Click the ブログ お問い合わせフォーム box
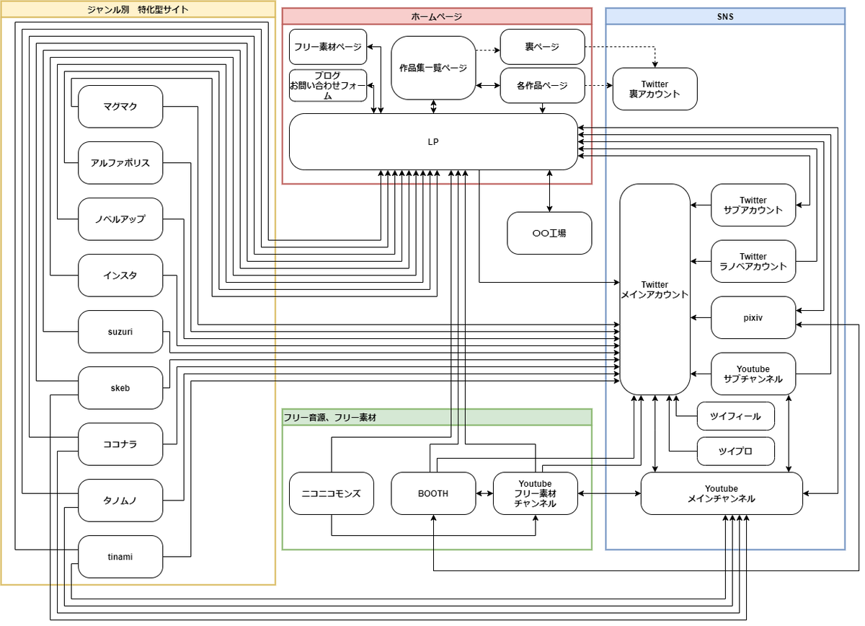This screenshot has height=626, width=865. coord(328,86)
